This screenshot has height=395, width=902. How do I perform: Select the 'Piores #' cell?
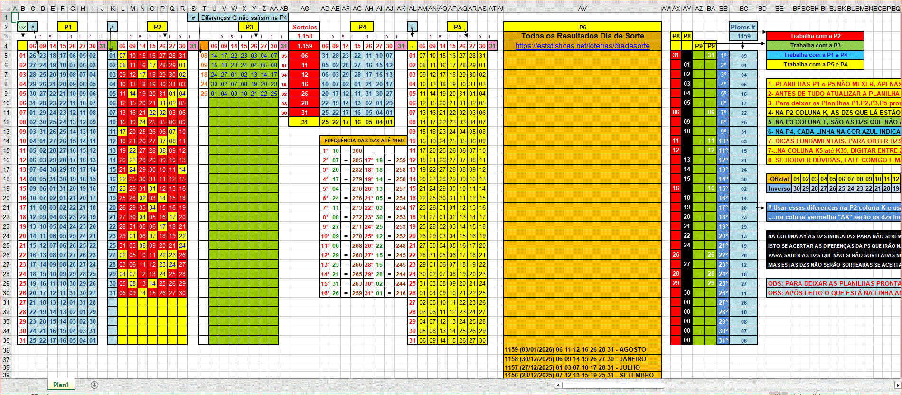tap(743, 27)
